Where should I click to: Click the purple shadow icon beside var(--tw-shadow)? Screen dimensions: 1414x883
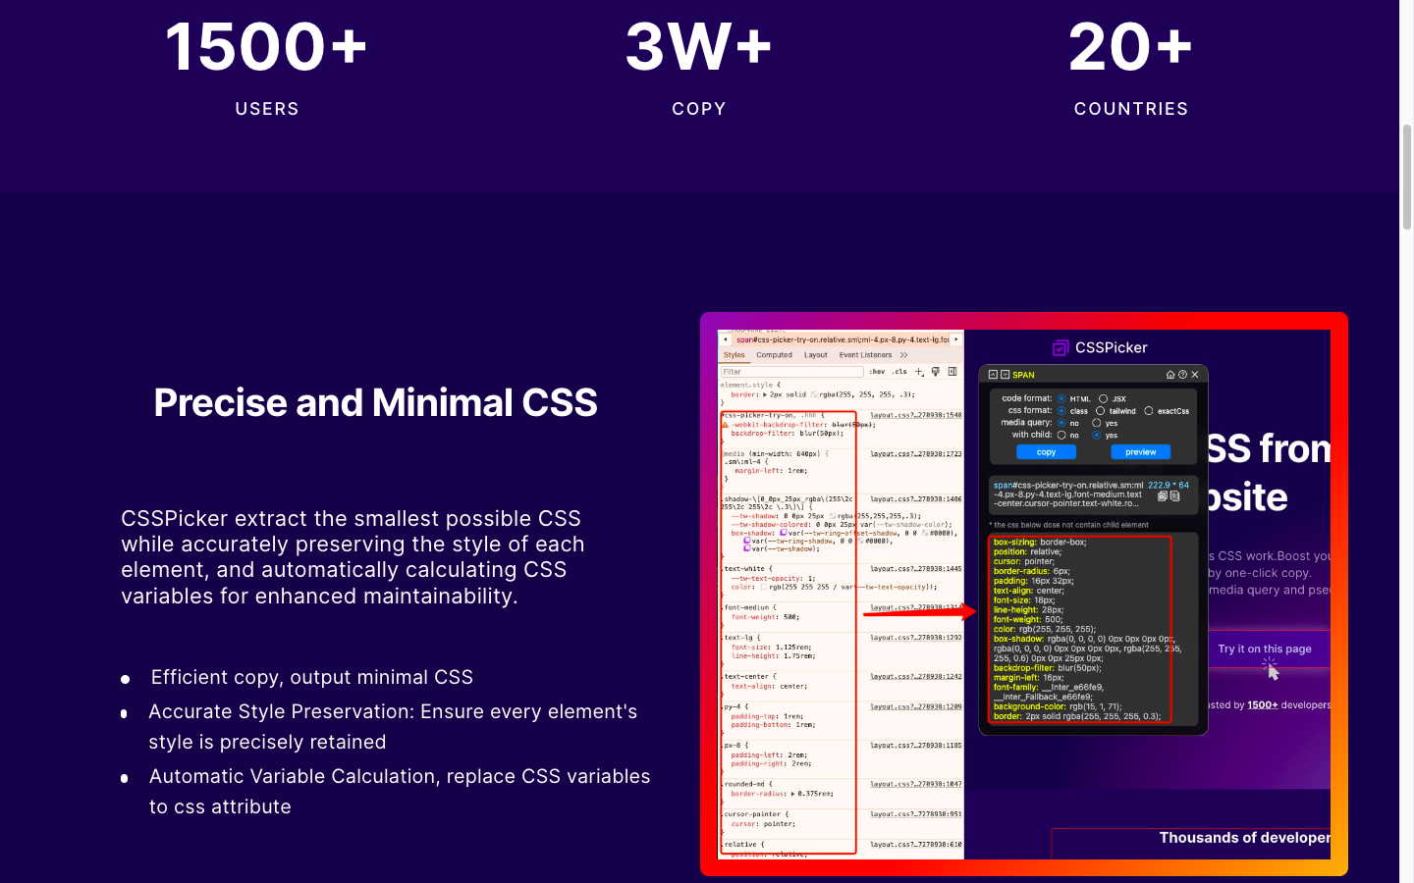[x=747, y=548]
